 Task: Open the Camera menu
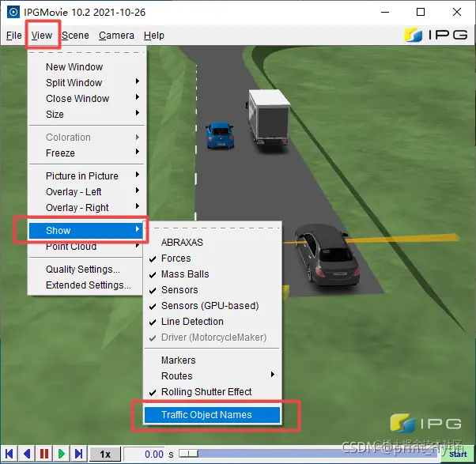pos(116,36)
